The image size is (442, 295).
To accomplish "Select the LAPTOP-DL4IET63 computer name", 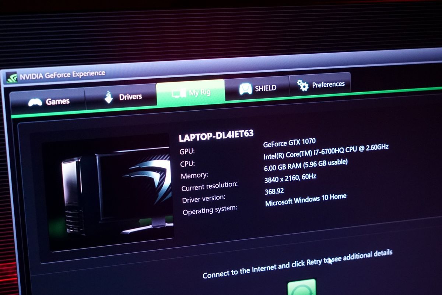I will 216,135.
